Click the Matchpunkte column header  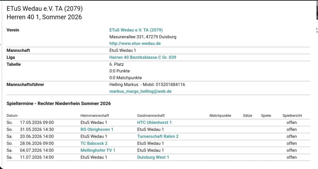point(220,116)
